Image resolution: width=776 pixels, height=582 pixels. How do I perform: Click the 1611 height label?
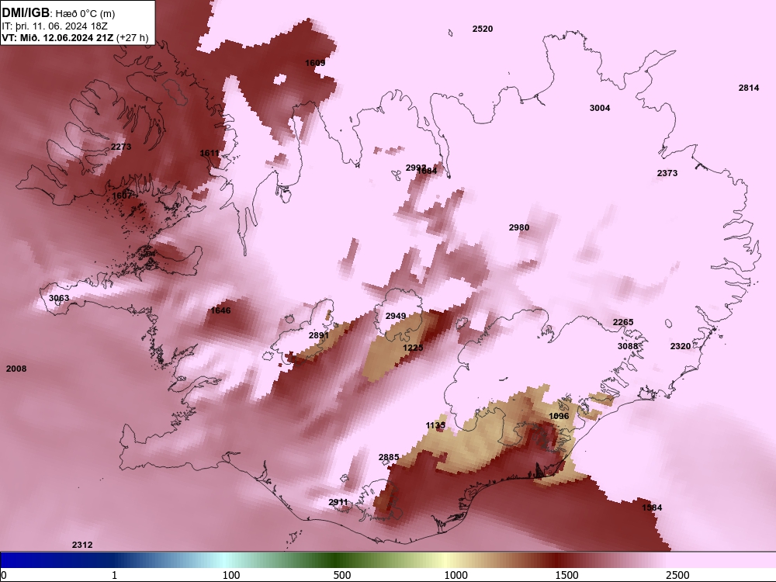pos(210,153)
